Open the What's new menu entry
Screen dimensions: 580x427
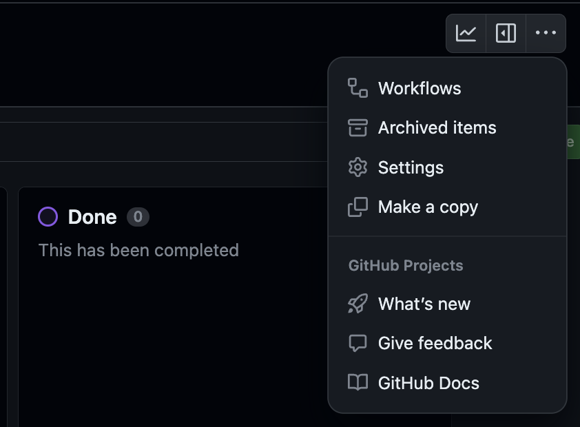[x=424, y=304]
